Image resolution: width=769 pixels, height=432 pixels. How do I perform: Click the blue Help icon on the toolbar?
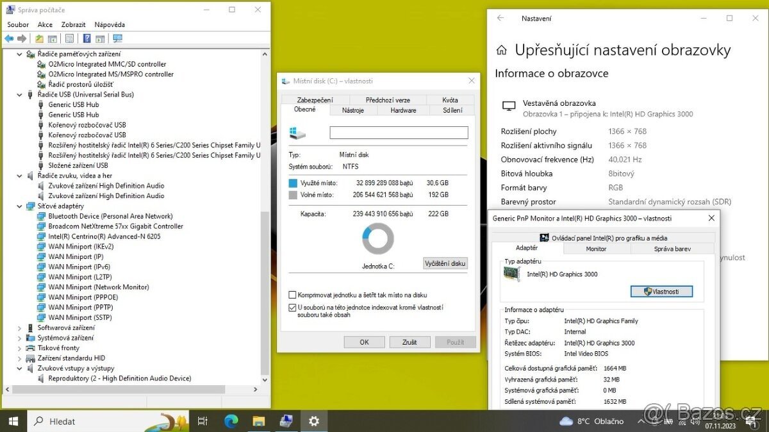(x=87, y=38)
